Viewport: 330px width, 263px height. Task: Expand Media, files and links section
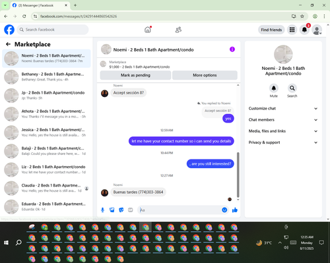(283, 131)
